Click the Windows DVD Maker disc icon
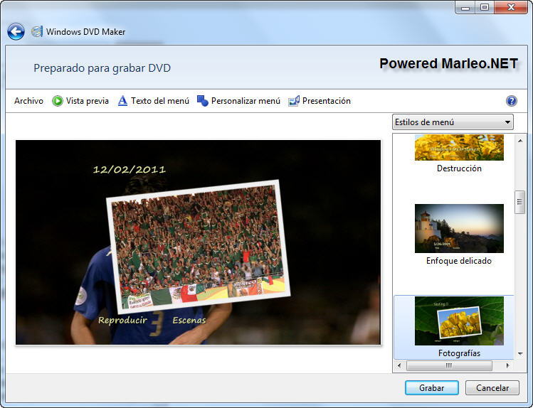The image size is (533, 408). [37, 31]
